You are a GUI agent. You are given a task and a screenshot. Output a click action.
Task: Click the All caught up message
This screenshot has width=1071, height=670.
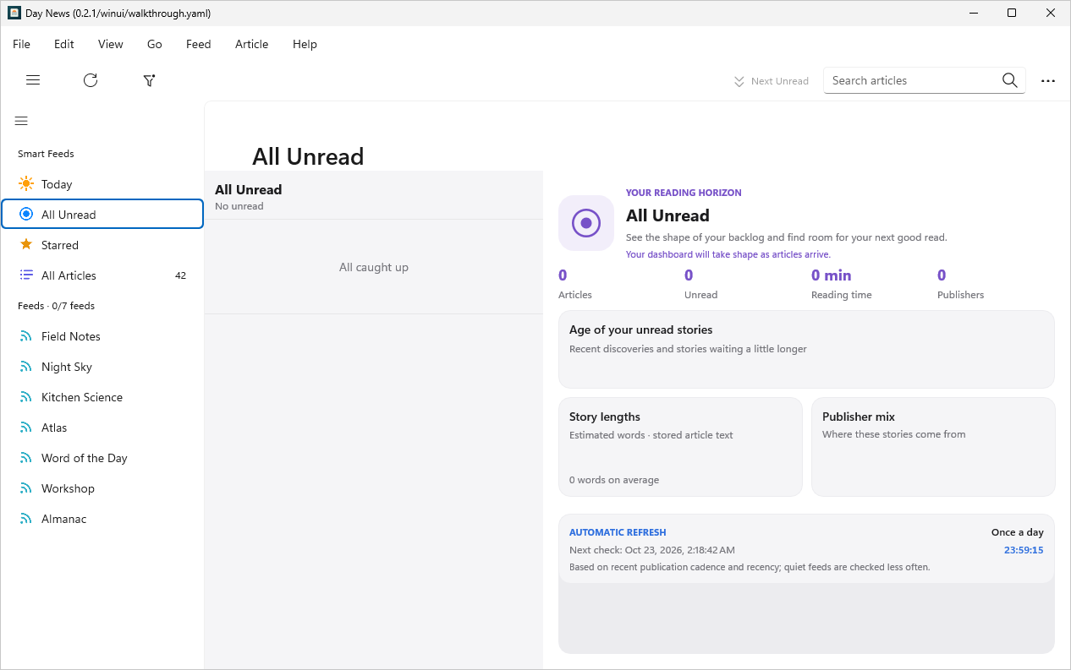pyautogui.click(x=374, y=267)
